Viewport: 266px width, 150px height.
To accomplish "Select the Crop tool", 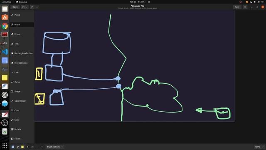I will click(22, 110).
